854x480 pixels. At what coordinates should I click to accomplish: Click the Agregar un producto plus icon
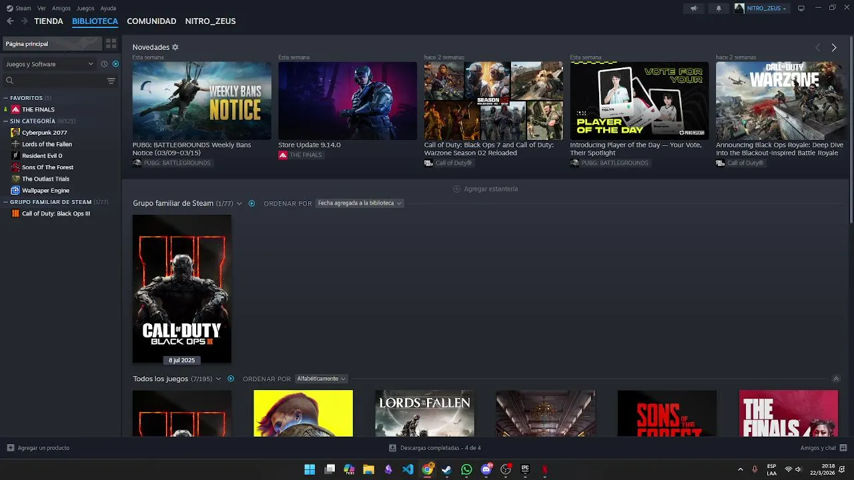coord(10,448)
